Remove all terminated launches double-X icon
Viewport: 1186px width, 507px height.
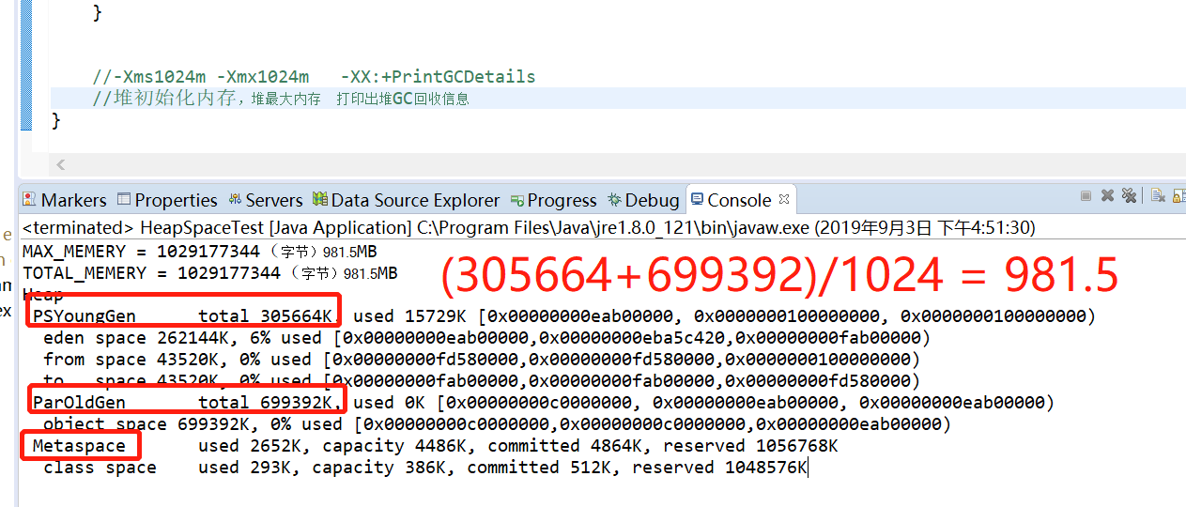(x=1129, y=195)
